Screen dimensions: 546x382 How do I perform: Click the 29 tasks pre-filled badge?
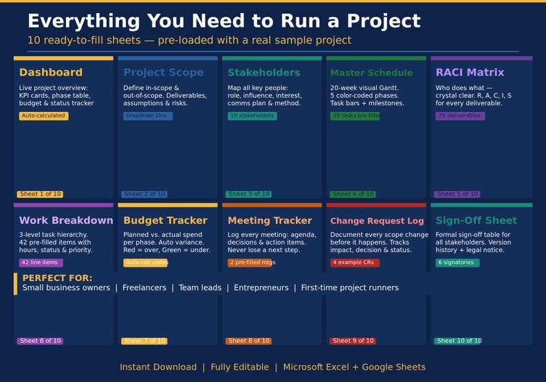coord(355,116)
